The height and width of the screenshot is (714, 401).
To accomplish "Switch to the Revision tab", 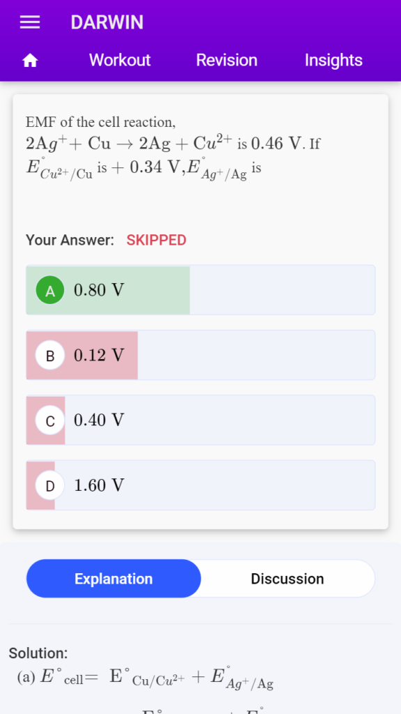I will (227, 60).
